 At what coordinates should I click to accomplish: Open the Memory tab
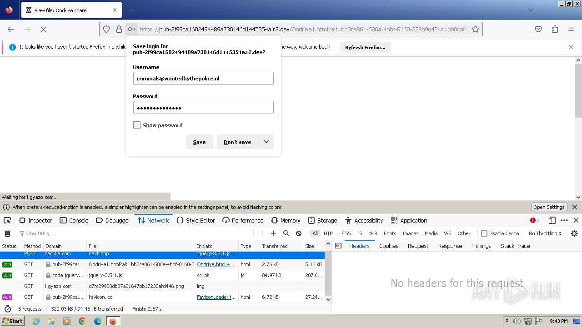pos(286,220)
